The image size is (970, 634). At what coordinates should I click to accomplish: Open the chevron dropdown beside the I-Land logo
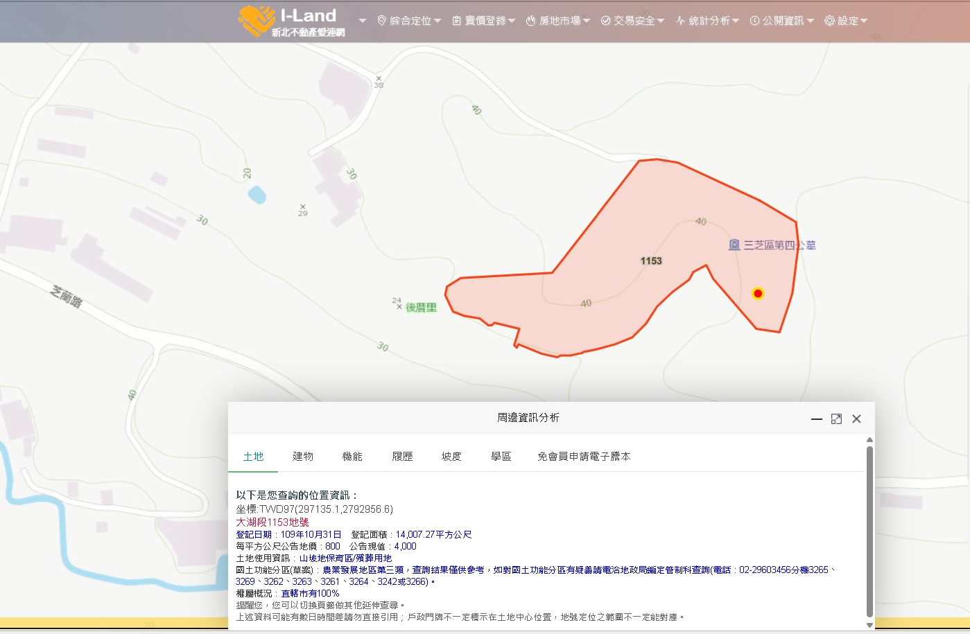coord(361,21)
